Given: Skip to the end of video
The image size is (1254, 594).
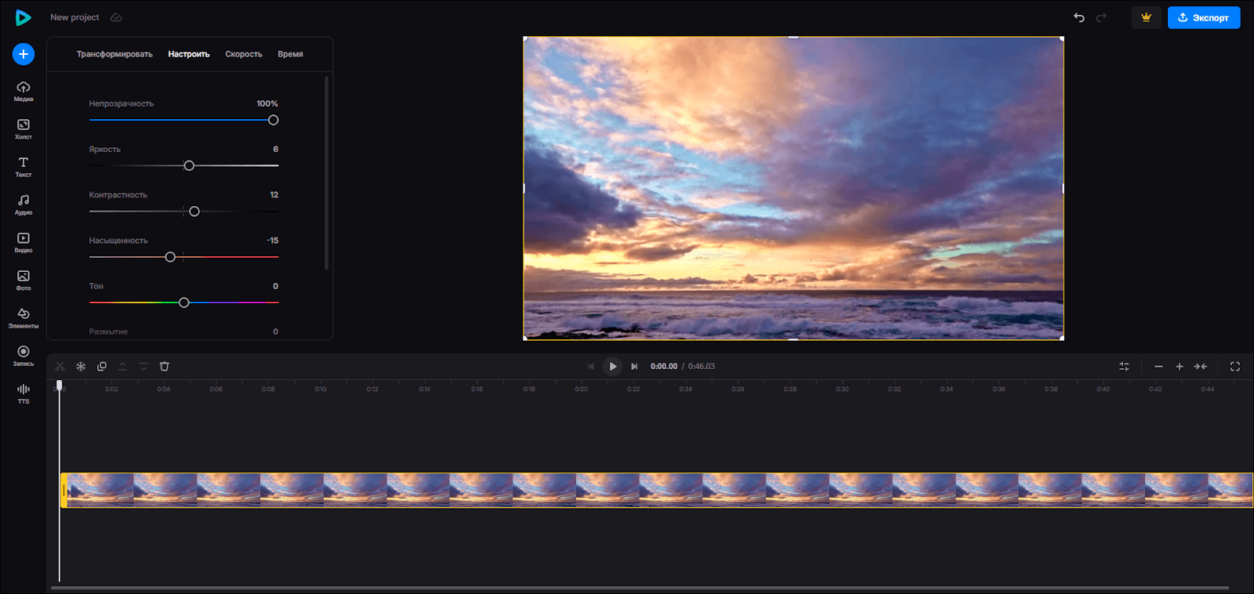Looking at the screenshot, I should click(634, 366).
